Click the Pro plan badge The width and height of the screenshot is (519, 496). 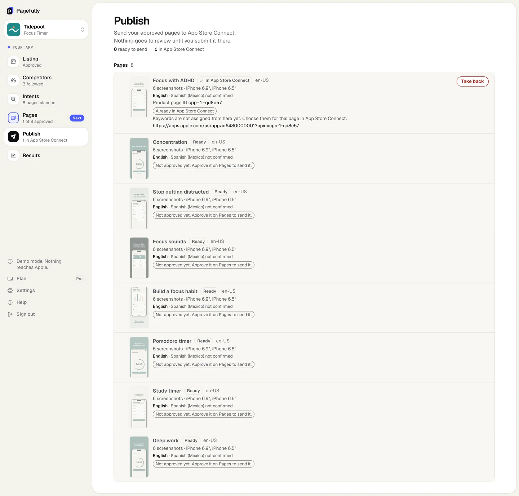click(x=79, y=279)
